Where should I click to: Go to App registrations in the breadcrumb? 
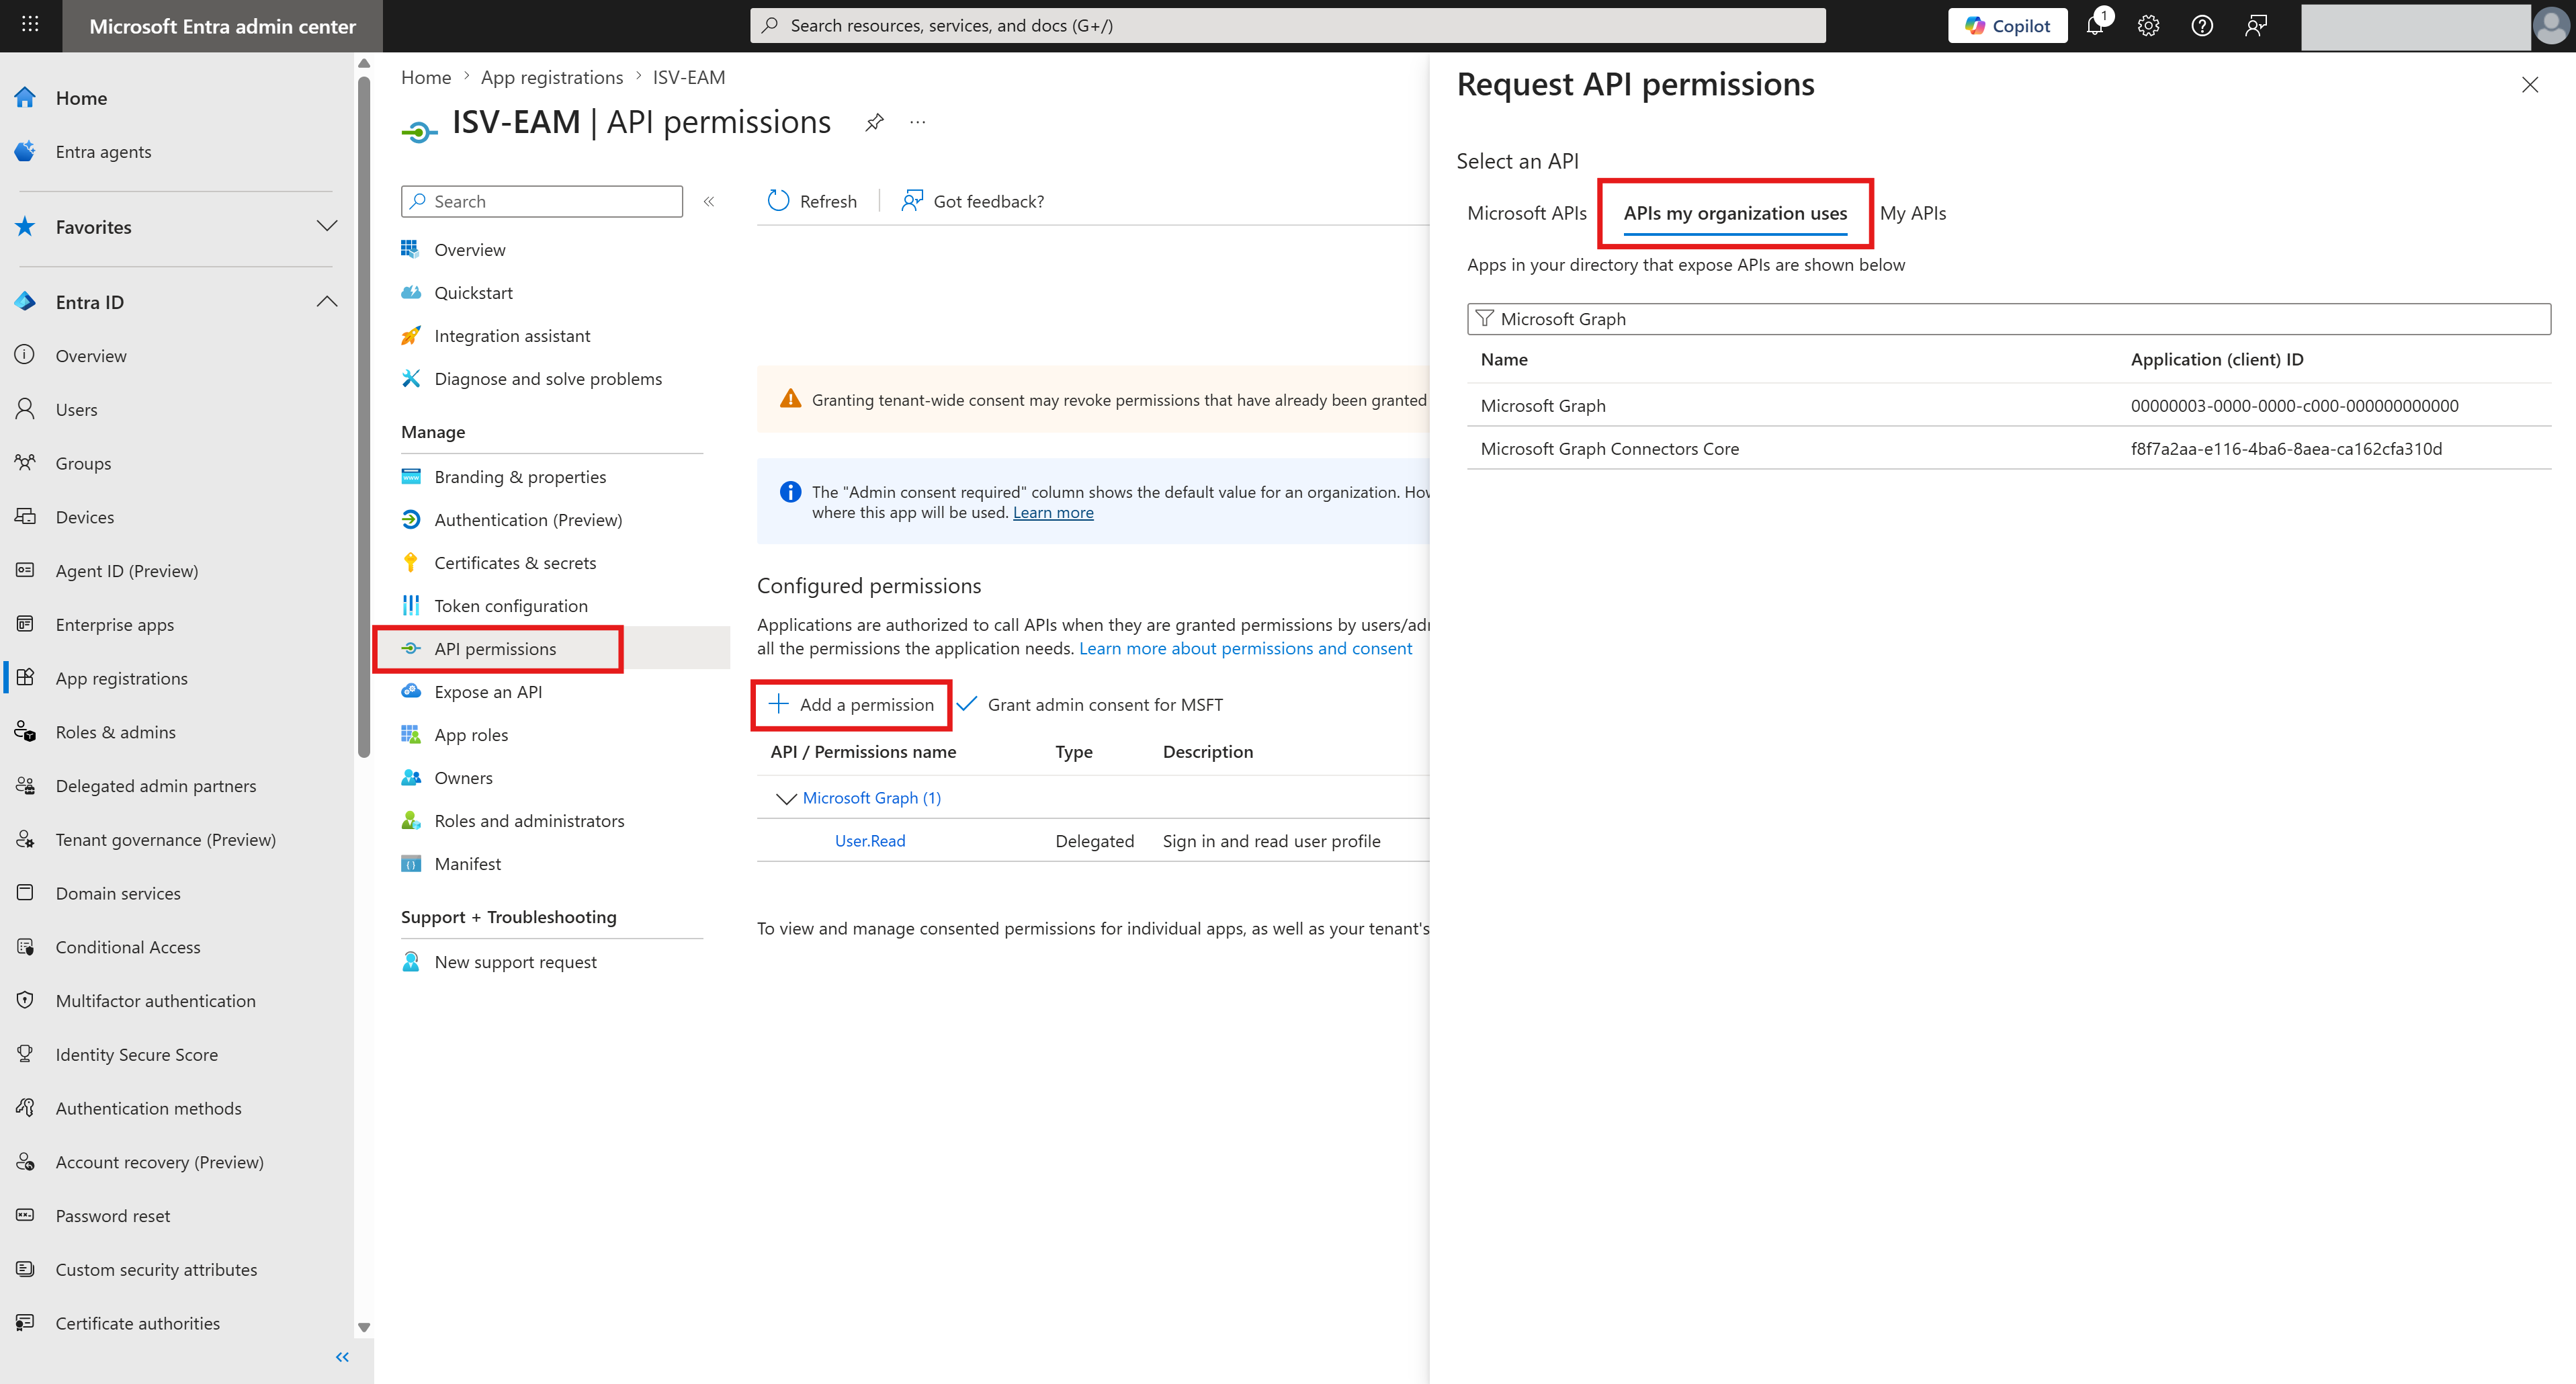552,77
